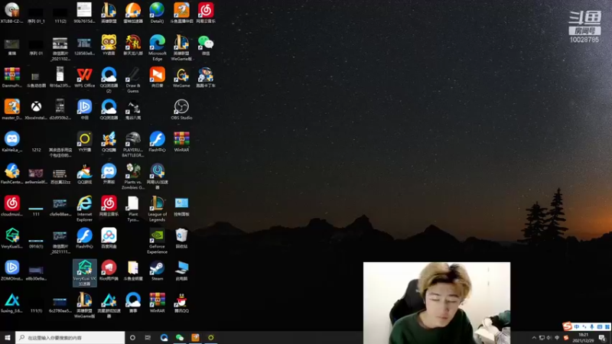Launch the 腾讯QQ penguin shortcut
Screen dimensions: 612x344
(x=181, y=303)
